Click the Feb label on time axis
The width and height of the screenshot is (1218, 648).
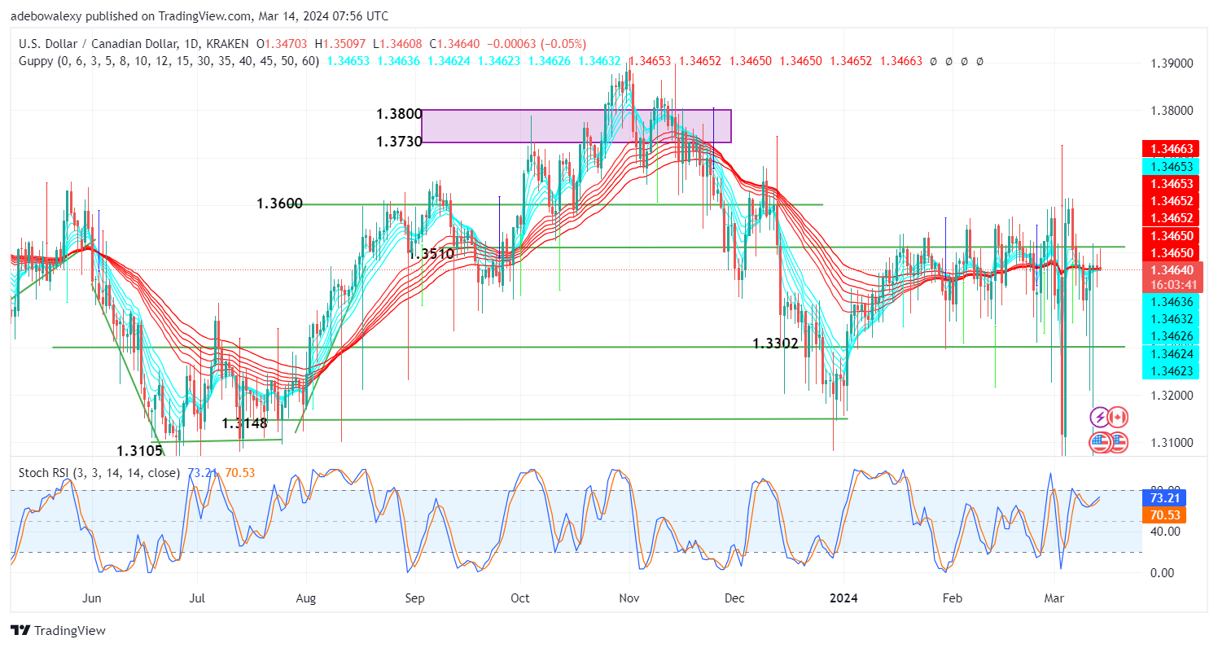[953, 598]
